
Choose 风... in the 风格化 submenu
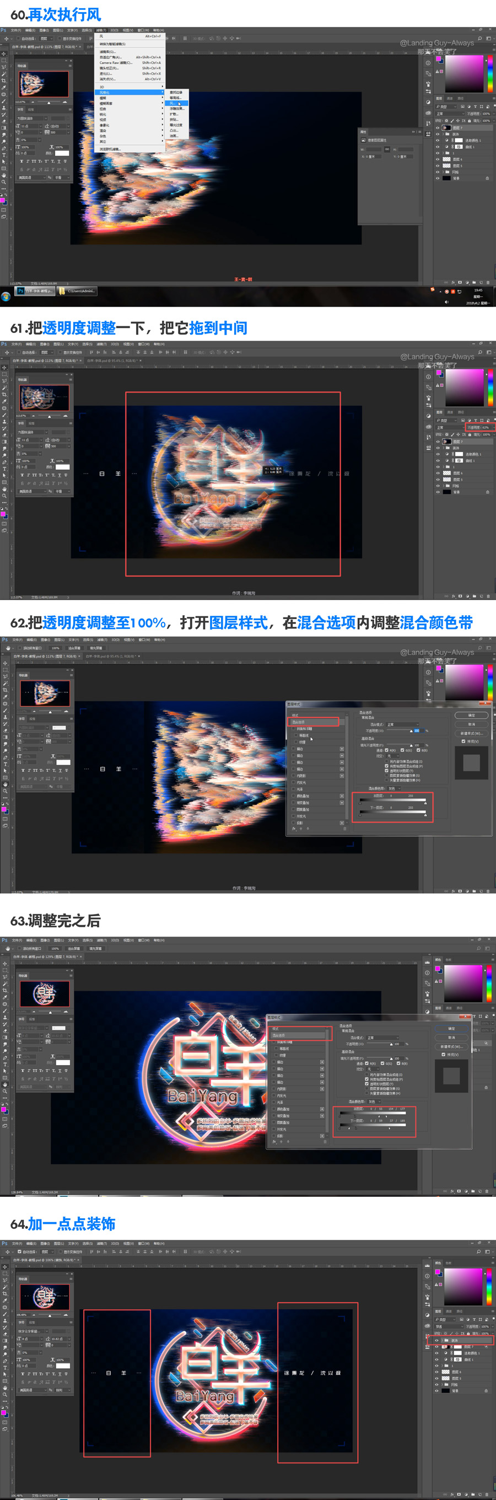pos(177,103)
